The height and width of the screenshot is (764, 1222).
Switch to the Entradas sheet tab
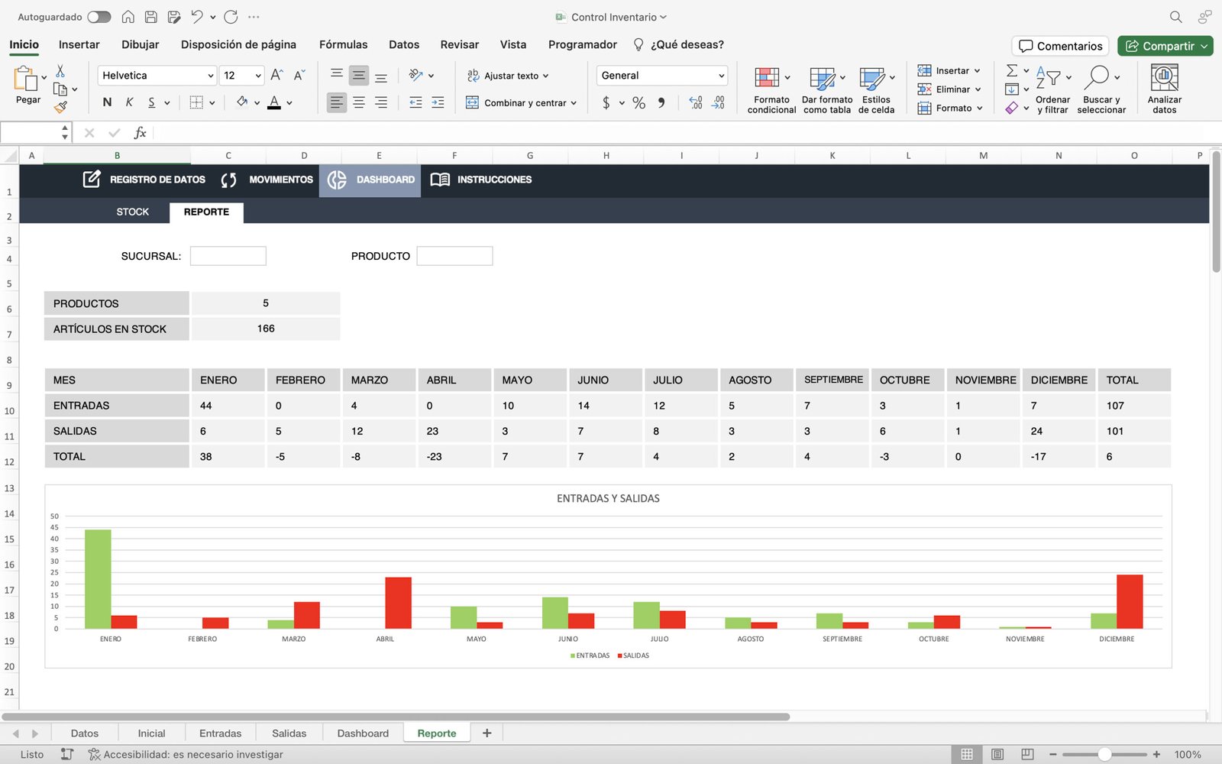[220, 733]
